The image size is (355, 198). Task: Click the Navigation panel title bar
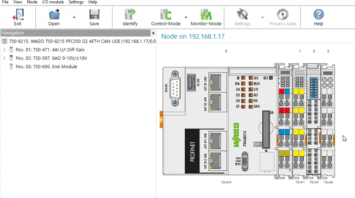click(x=75, y=33)
